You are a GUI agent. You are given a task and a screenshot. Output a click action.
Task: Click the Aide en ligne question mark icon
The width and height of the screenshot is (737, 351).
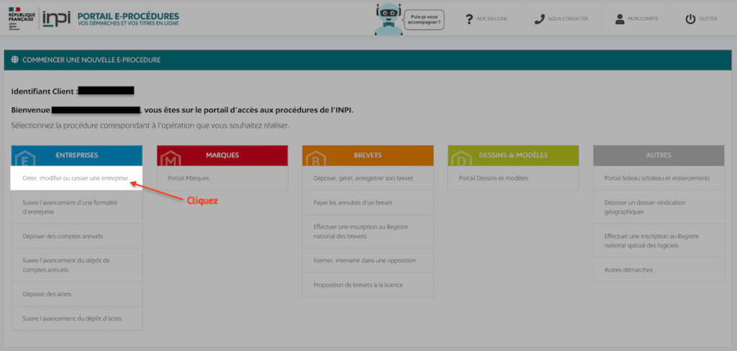[x=469, y=19]
